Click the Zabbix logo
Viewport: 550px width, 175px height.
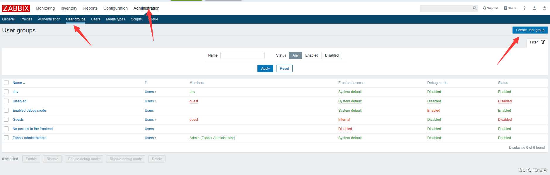(16, 8)
